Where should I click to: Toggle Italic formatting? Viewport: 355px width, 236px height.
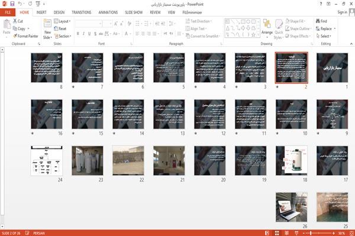pos(84,34)
